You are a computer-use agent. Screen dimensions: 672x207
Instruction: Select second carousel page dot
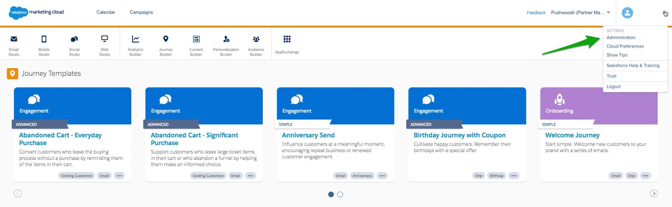point(340,194)
